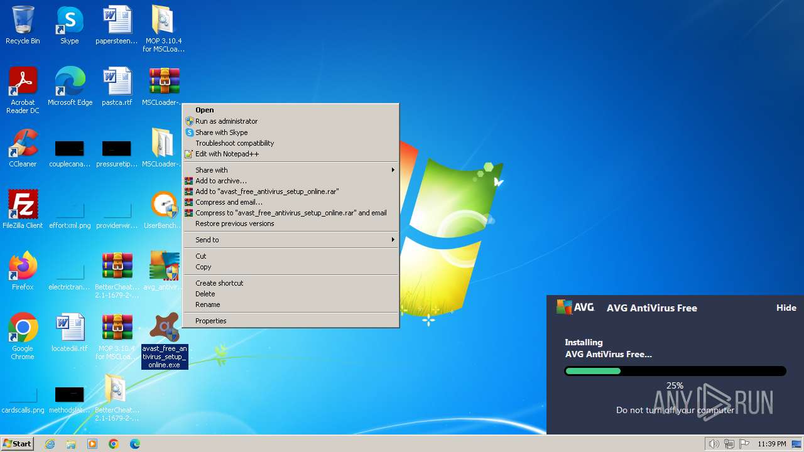This screenshot has height=452, width=804.
Task: Open locatediii.rtf document icon
Action: [x=70, y=333]
